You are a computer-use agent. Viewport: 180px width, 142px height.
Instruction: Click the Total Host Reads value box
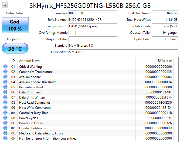[x=165, y=13]
